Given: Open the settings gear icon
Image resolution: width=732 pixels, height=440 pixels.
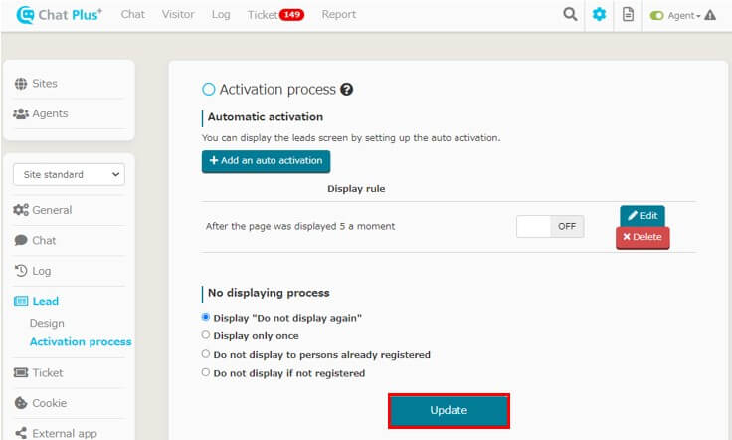Looking at the screenshot, I should [599, 15].
